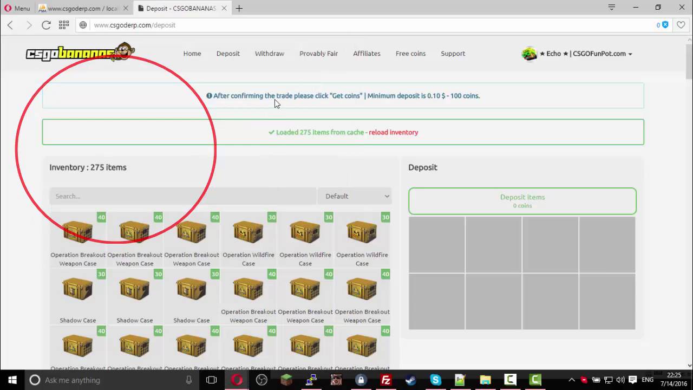Select the Deposit - CSGOBANANAS tab
Viewport: 693px width, 390px height.
point(181,8)
